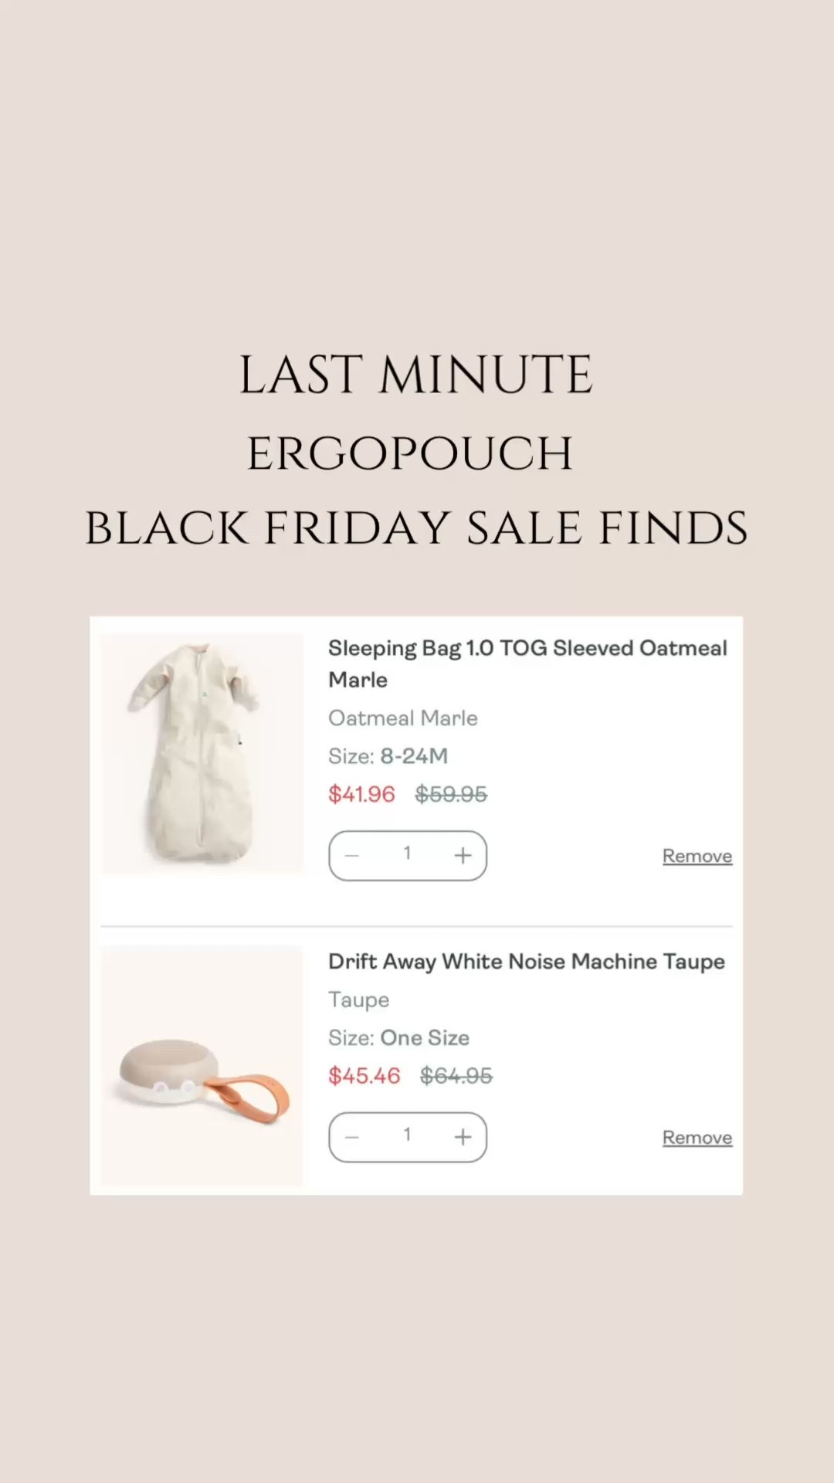834x1483 pixels.
Task: Increase quantity of the White Noise Machine
Action: click(463, 1137)
